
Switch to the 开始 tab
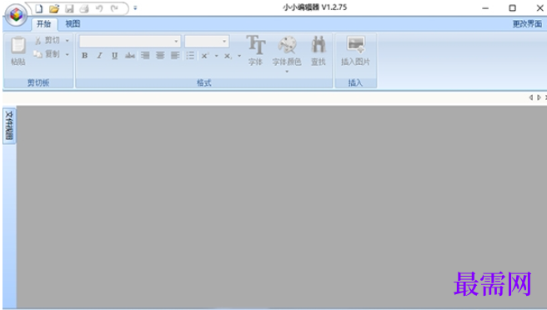point(44,23)
